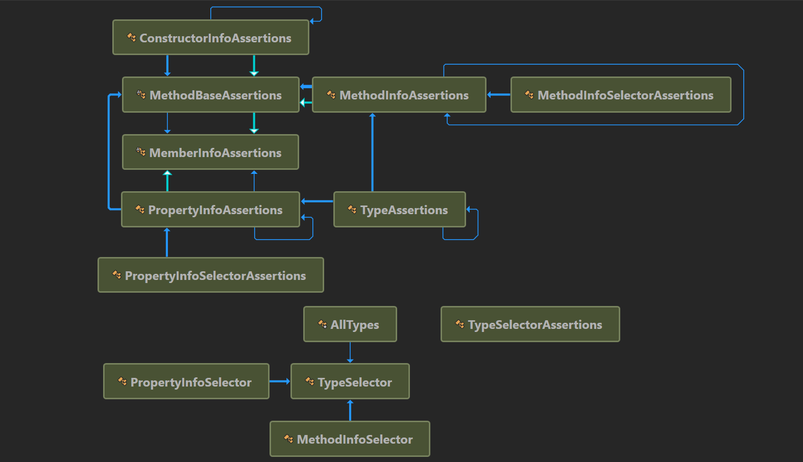Click the MethodInfoSelectorAssertions class icon
The width and height of the screenshot is (803, 462).
529,94
